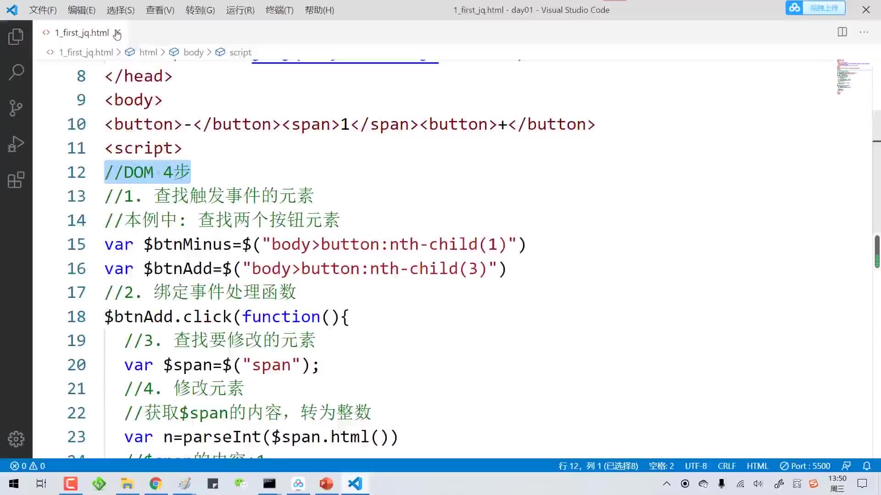
Task: Open the Source Control view
Action: click(16, 108)
